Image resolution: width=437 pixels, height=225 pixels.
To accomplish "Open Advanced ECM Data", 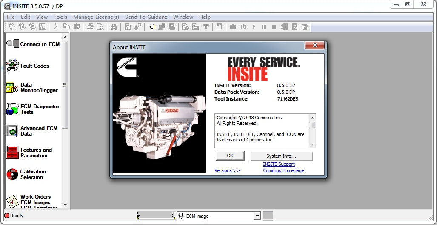I will (x=31, y=131).
